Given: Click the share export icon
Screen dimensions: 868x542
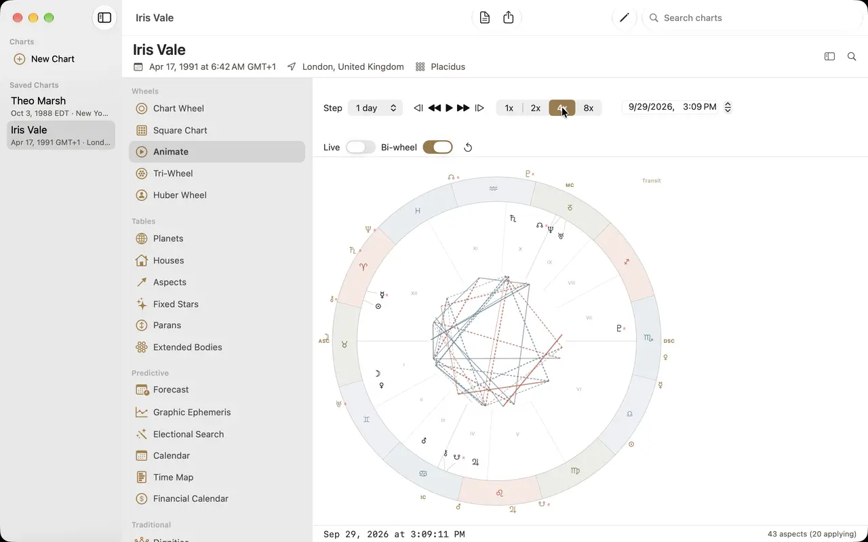Looking at the screenshot, I should [x=509, y=18].
